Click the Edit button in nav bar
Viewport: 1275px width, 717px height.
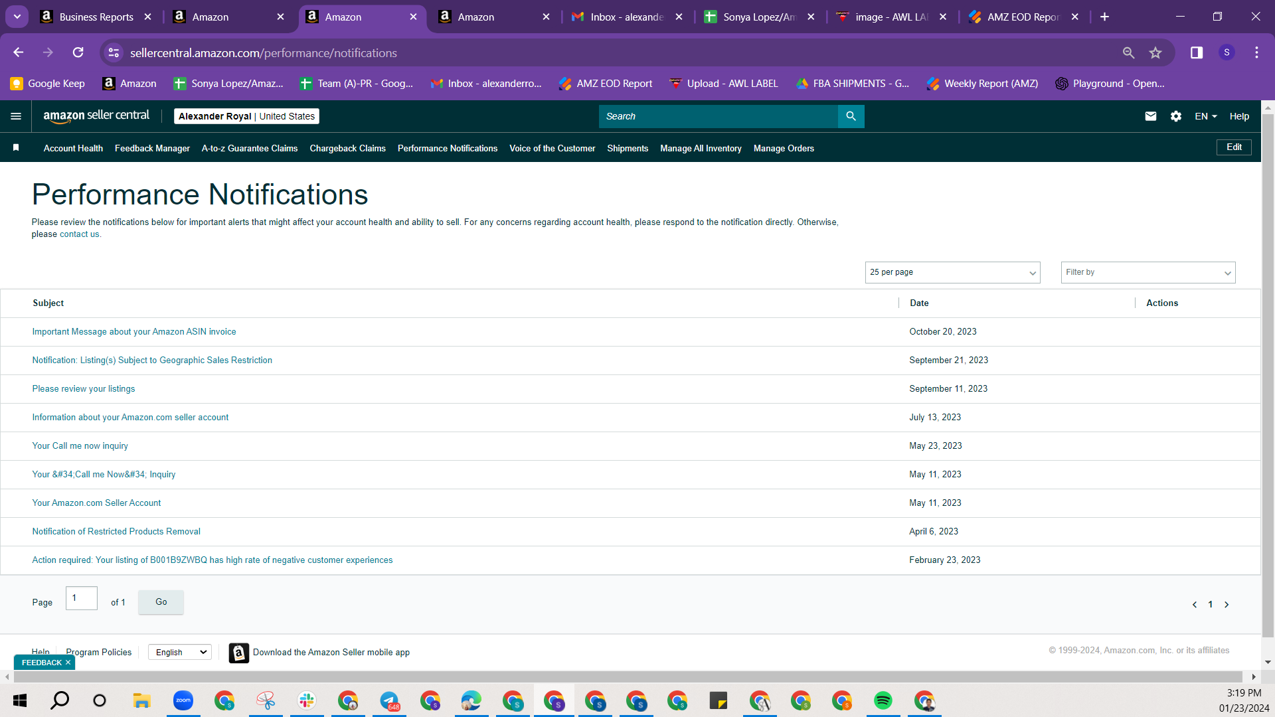point(1234,147)
